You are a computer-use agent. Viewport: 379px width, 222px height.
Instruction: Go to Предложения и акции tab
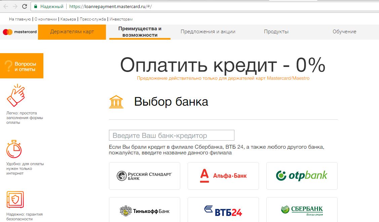pos(208,32)
